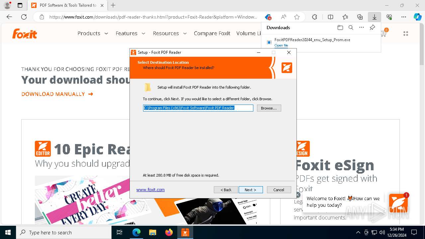Expand the Resources menu
This screenshot has height=239, width=425.
pyautogui.click(x=170, y=33)
